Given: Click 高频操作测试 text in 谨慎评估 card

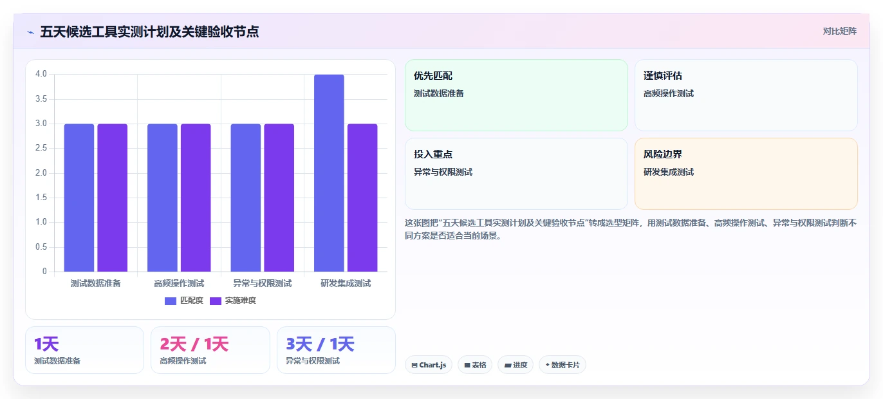Looking at the screenshot, I should pos(669,93).
